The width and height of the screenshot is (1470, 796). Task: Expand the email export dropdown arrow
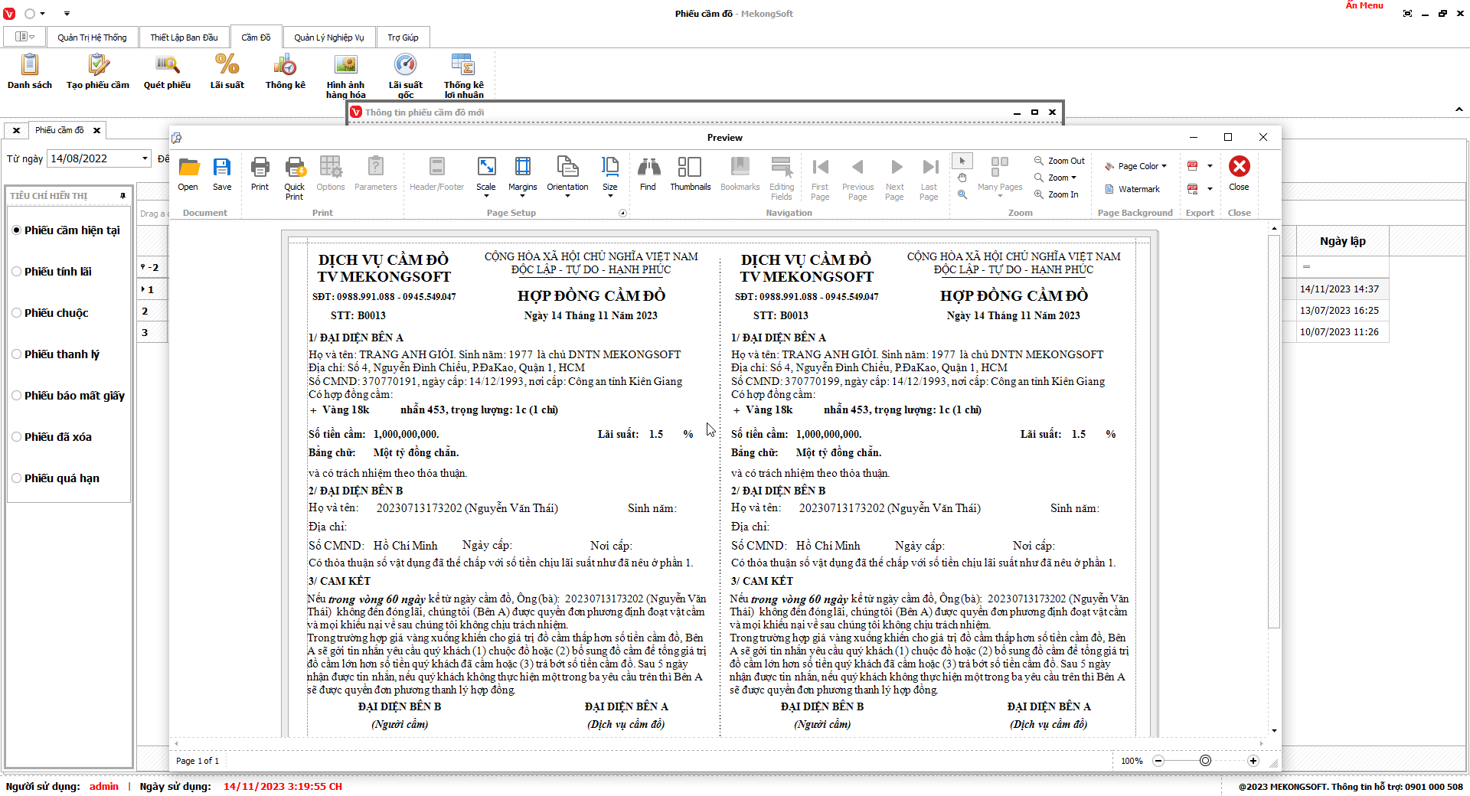click(x=1210, y=189)
